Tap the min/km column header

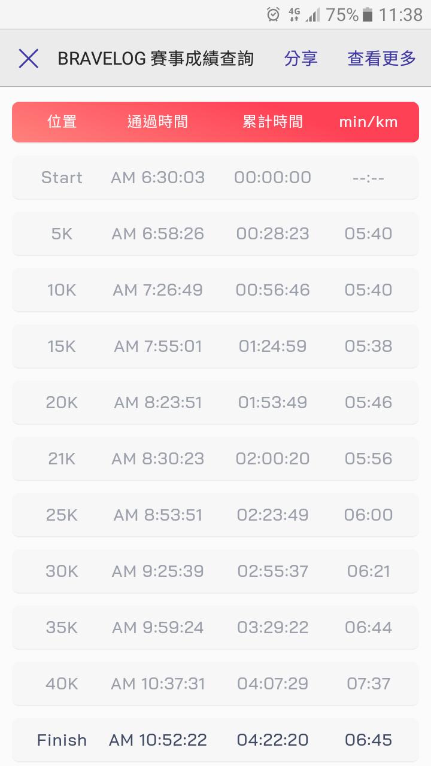coord(368,122)
